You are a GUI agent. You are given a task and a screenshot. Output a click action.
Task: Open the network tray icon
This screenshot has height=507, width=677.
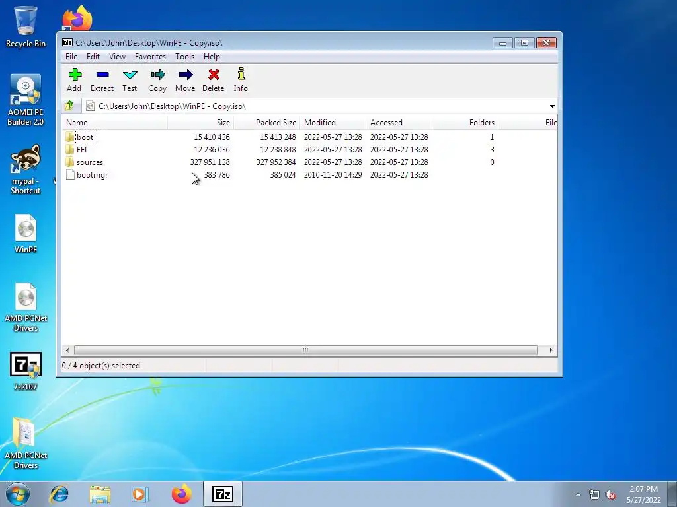pyautogui.click(x=594, y=495)
